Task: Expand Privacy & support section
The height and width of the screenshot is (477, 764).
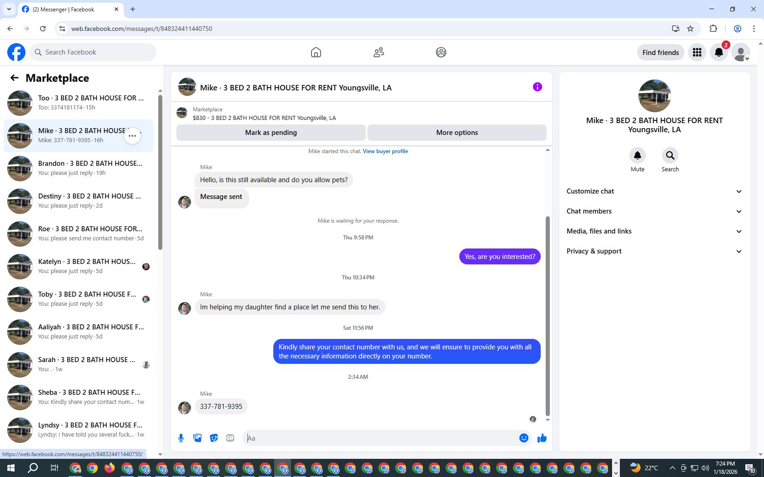Action: [654, 251]
